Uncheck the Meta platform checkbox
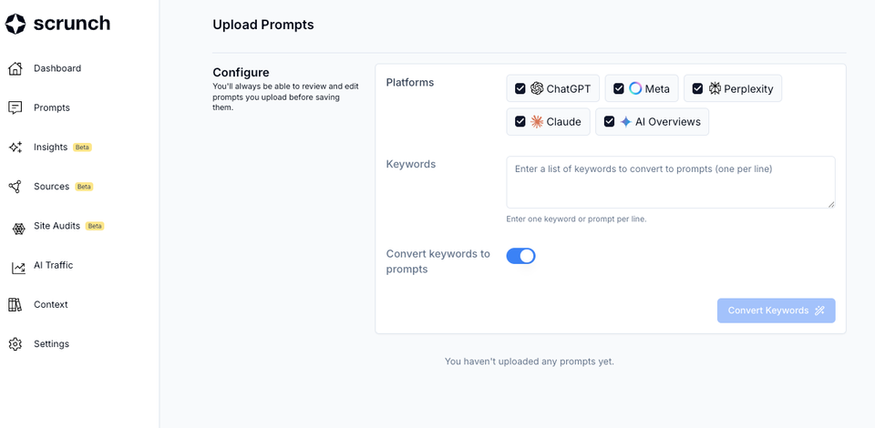This screenshot has width=875, height=428. [x=618, y=88]
